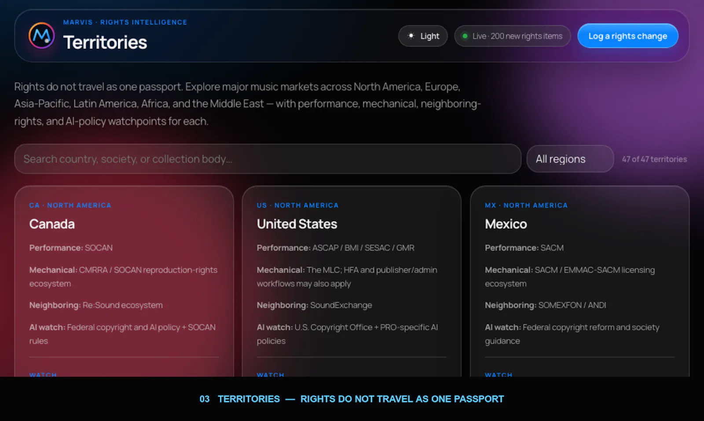Image resolution: width=704 pixels, height=421 pixels.
Task: Click the US · NORTH AMERICA label
Action: coord(298,205)
